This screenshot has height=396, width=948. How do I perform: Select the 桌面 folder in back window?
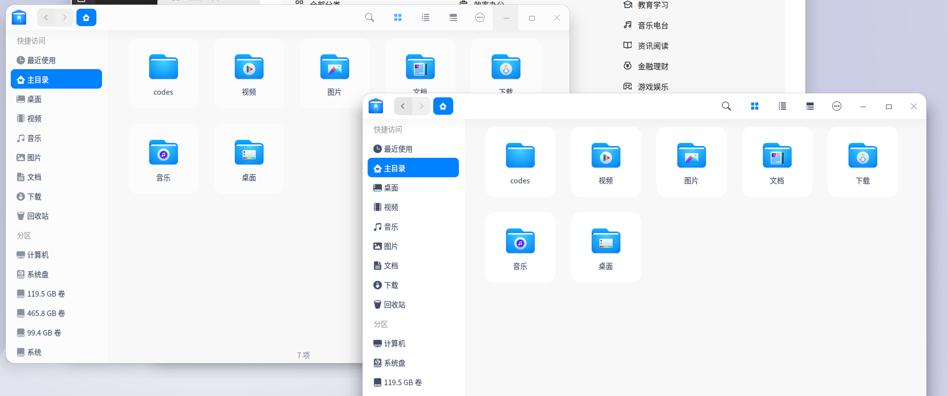[x=249, y=159]
